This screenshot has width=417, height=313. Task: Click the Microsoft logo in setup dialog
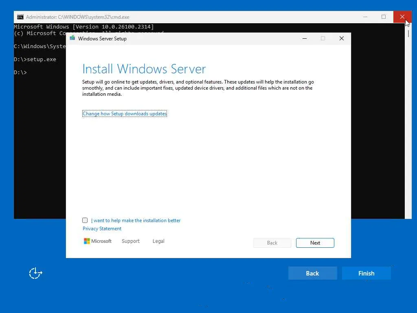pos(98,241)
